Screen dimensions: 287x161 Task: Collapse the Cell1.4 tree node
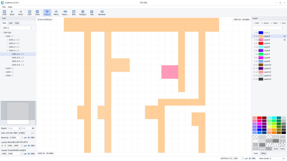coord(8,51)
